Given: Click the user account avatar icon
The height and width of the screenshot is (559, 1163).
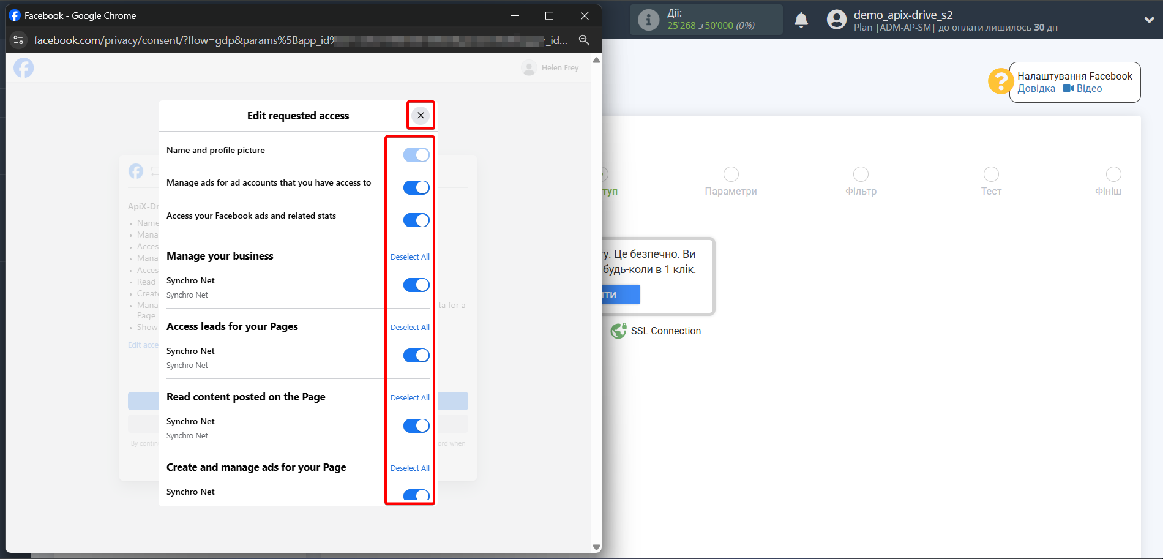Looking at the screenshot, I should coord(836,20).
